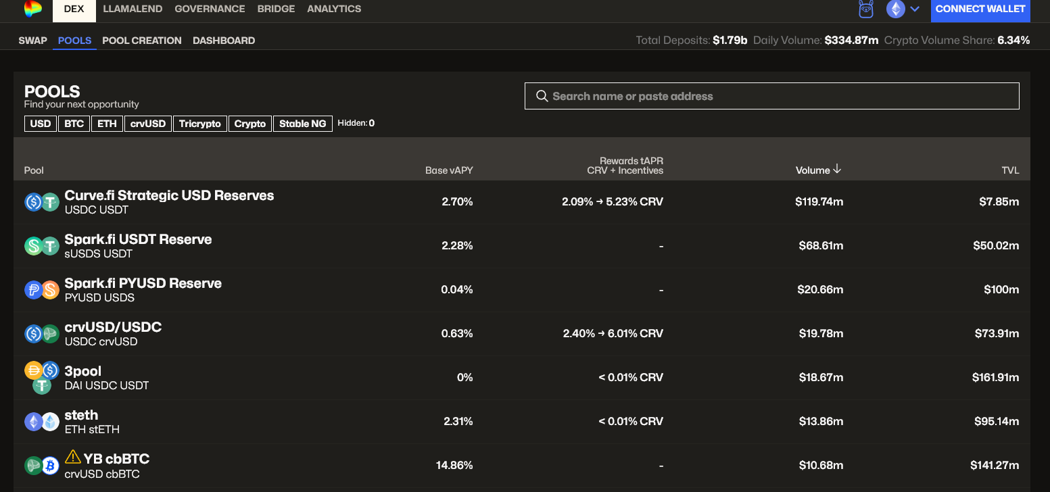Image resolution: width=1050 pixels, height=492 pixels.
Task: Sort by TVL column header
Action: [1010, 170]
